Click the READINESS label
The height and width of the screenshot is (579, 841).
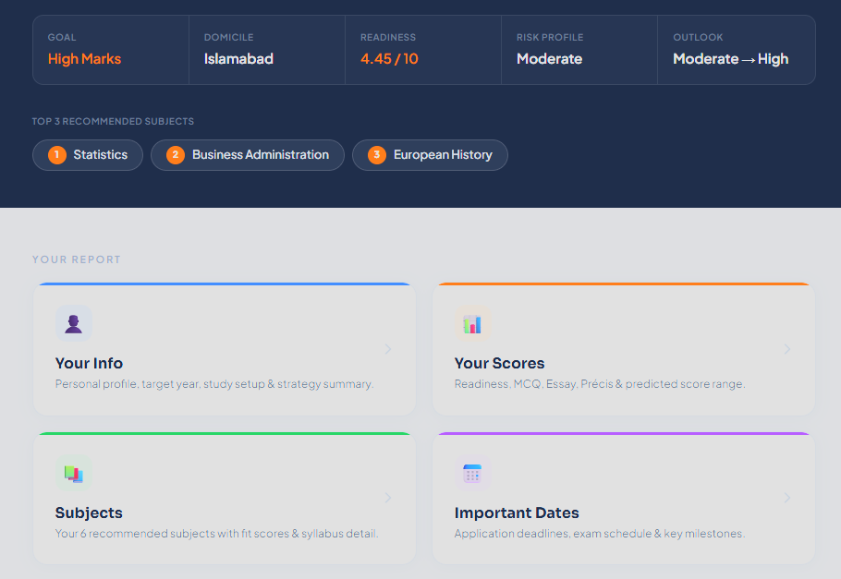tap(388, 38)
